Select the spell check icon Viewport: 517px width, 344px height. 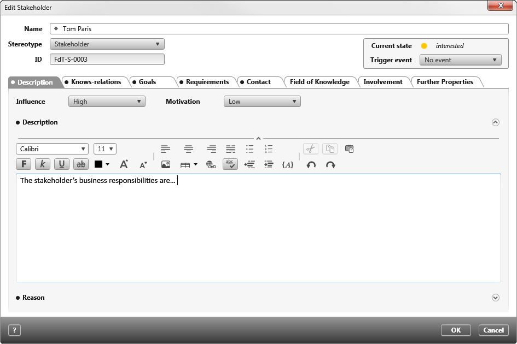coord(230,164)
